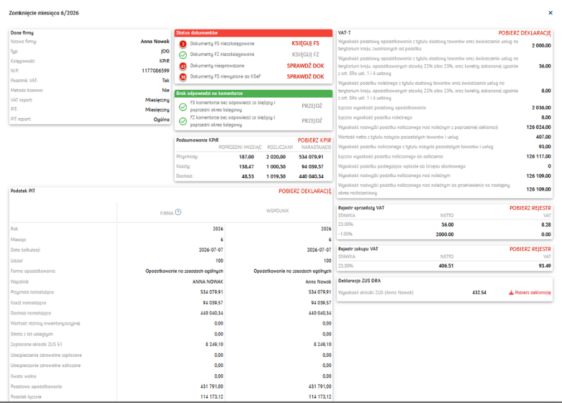Click red badge for Dokumenty FS niezaksięgowane

click(x=183, y=43)
